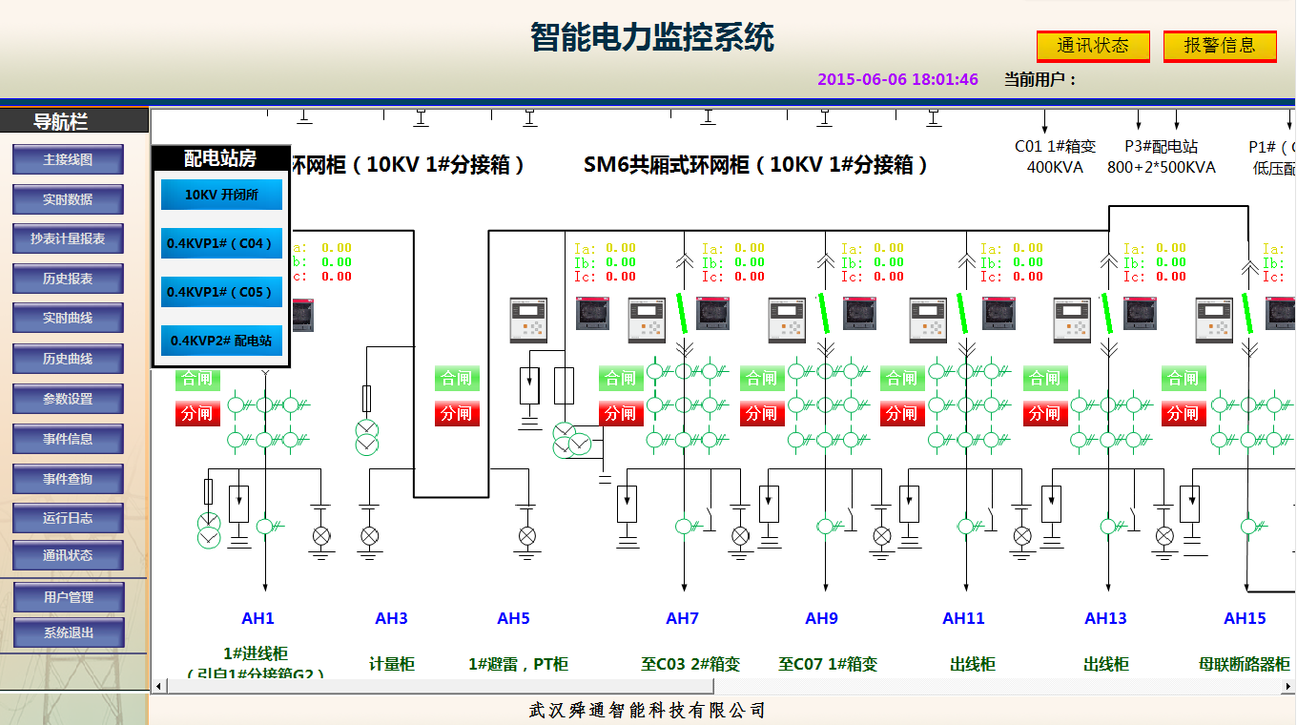Image resolution: width=1297 pixels, height=725 pixels.
Task: Click the white relay device above AH5
Action: point(528,321)
